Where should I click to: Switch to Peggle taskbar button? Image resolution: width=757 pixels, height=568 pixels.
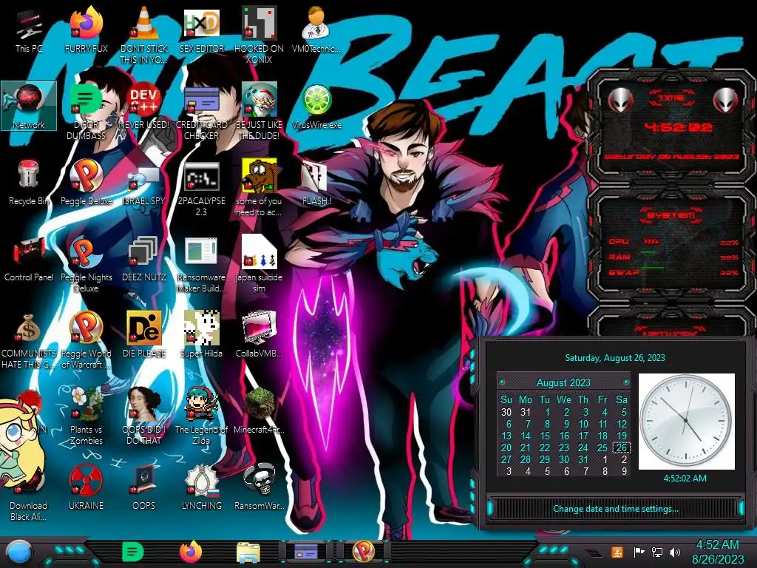(364, 552)
